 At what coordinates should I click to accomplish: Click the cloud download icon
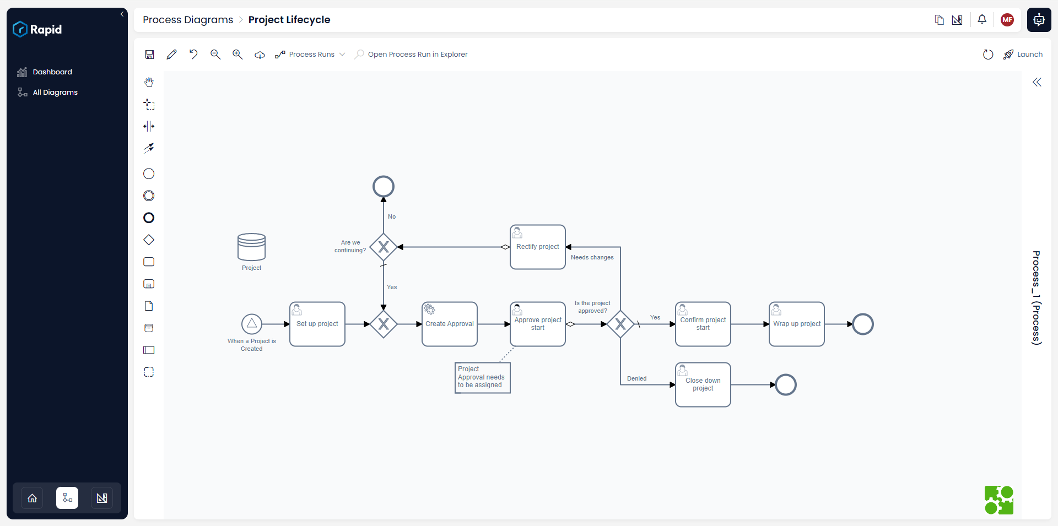click(260, 55)
